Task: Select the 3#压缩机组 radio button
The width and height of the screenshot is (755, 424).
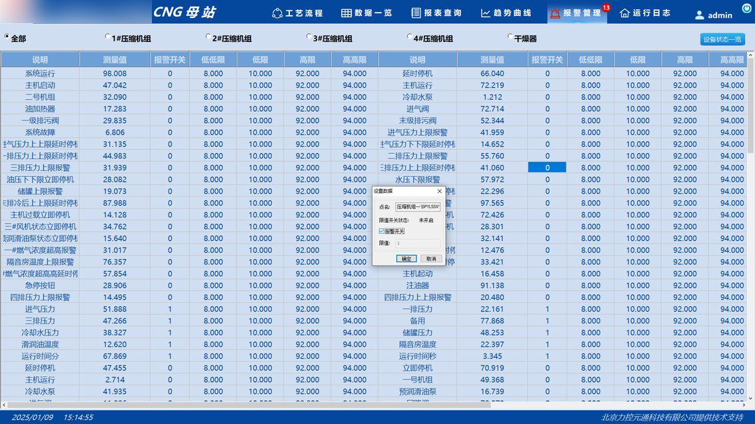Action: click(309, 37)
